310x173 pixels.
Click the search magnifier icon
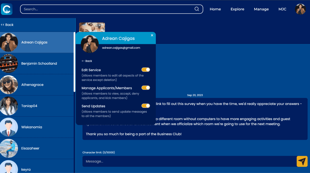(197, 9)
